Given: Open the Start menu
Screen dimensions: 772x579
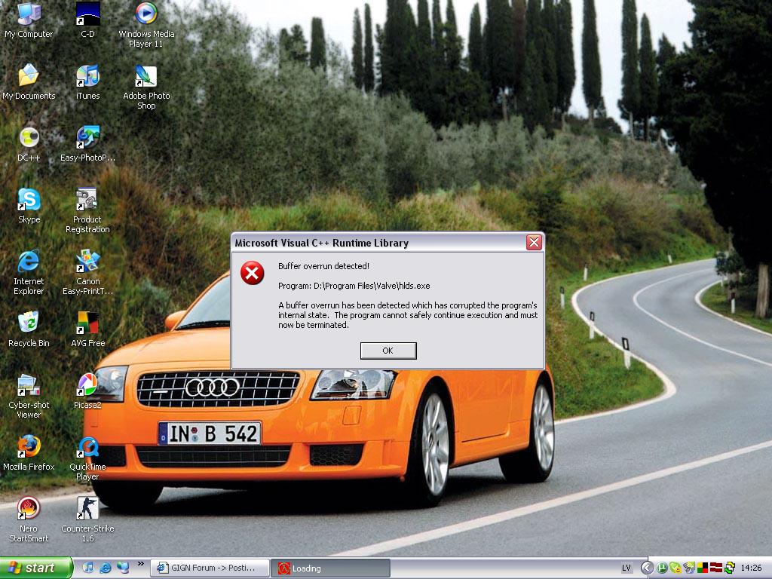Looking at the screenshot, I should 36,568.
